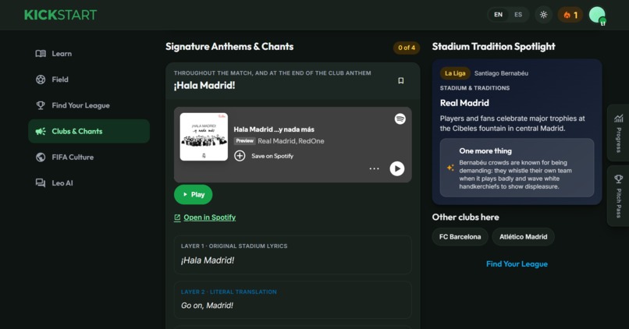Image resolution: width=629 pixels, height=329 pixels.
Task: Click the plus Save on Spotify icon
Action: tap(240, 156)
